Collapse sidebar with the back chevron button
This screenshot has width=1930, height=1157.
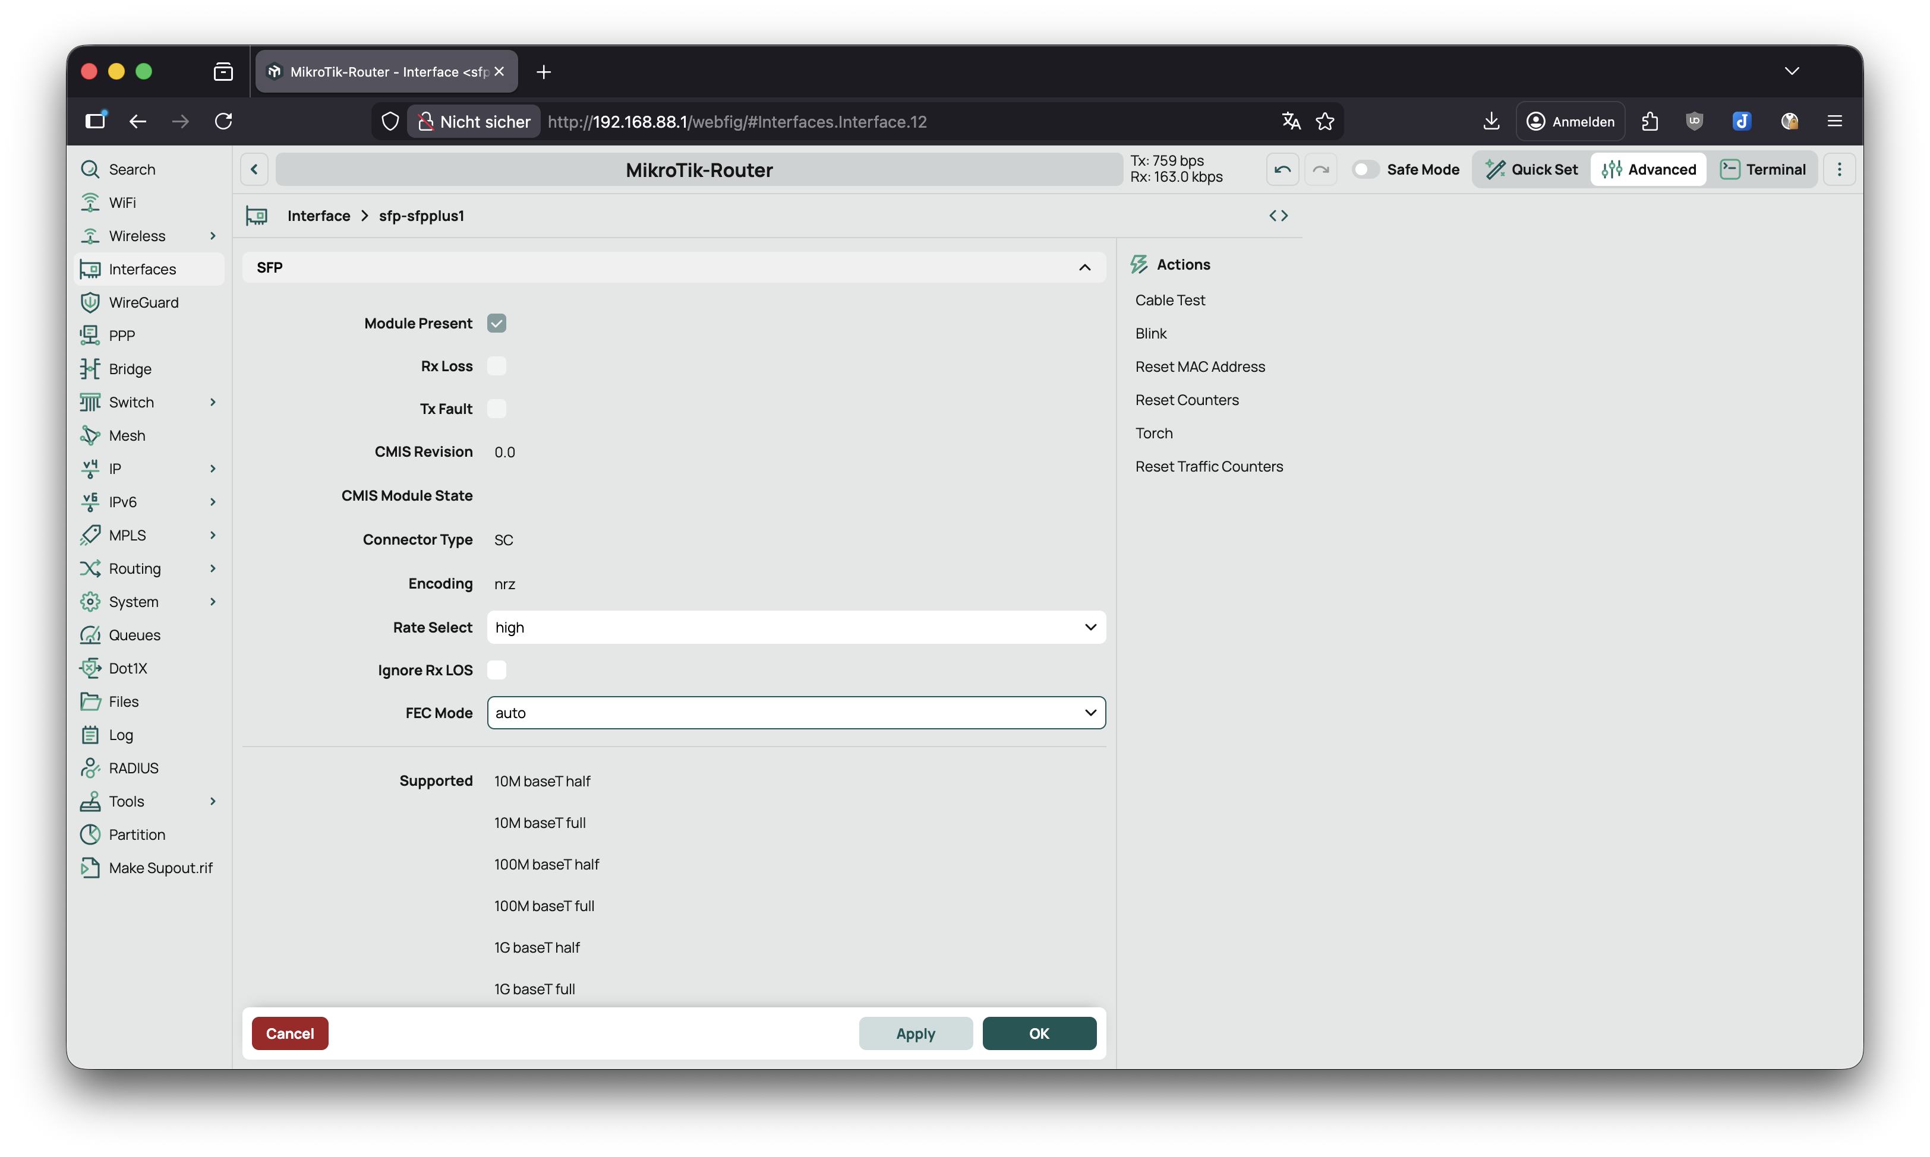(254, 169)
